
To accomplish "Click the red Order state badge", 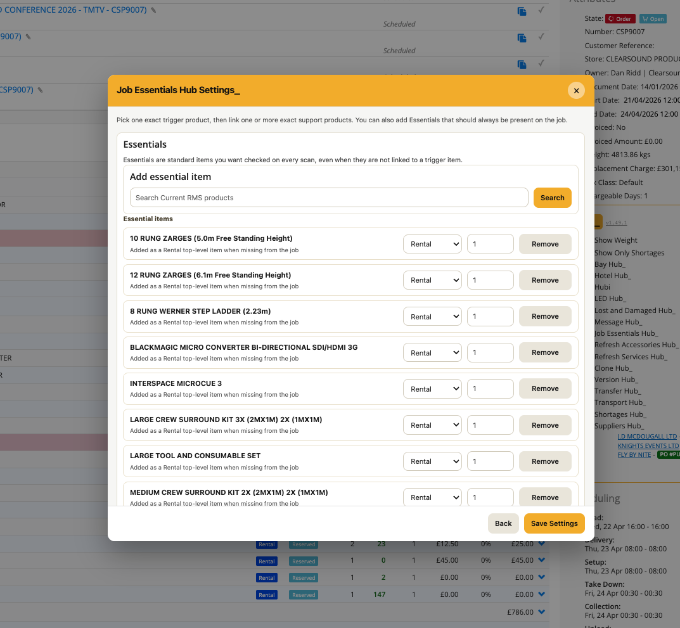I will pyautogui.click(x=620, y=18).
